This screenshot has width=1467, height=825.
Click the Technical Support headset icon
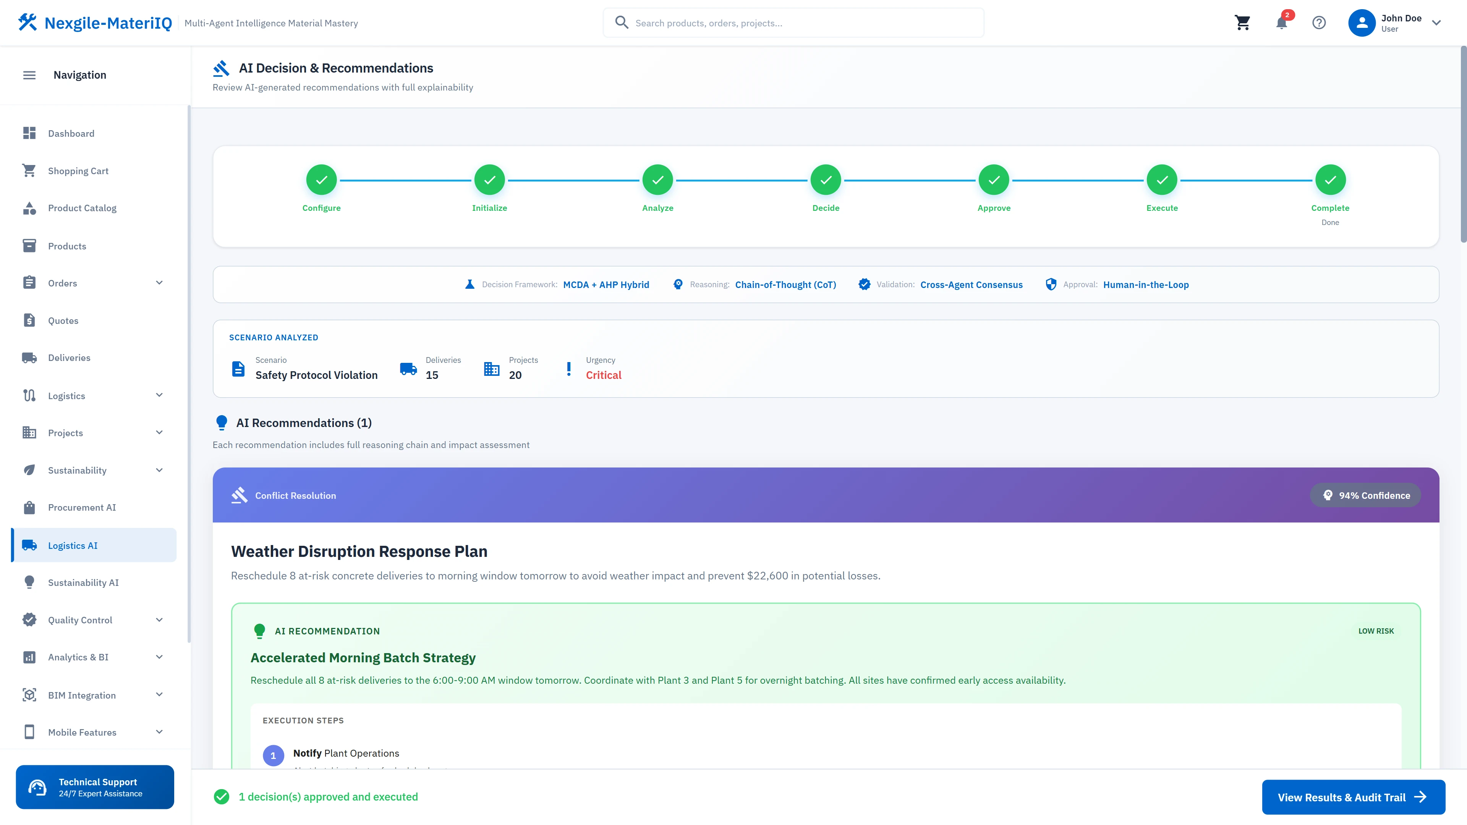click(37, 787)
